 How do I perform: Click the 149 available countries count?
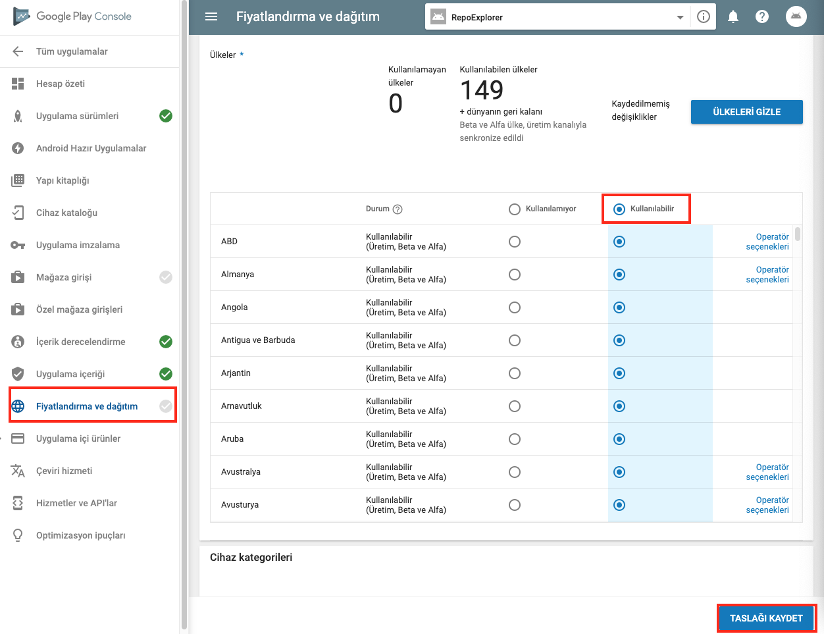click(482, 90)
